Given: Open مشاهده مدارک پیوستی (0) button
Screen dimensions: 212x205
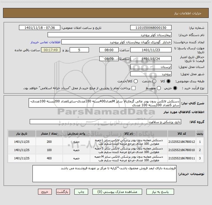Looking at the screenshot, I should click(117, 192).
